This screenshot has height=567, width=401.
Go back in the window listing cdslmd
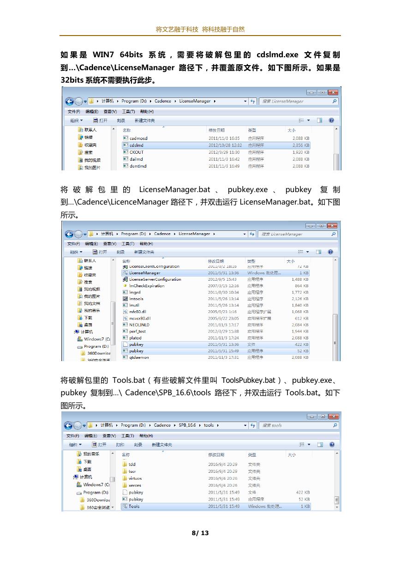coord(70,101)
